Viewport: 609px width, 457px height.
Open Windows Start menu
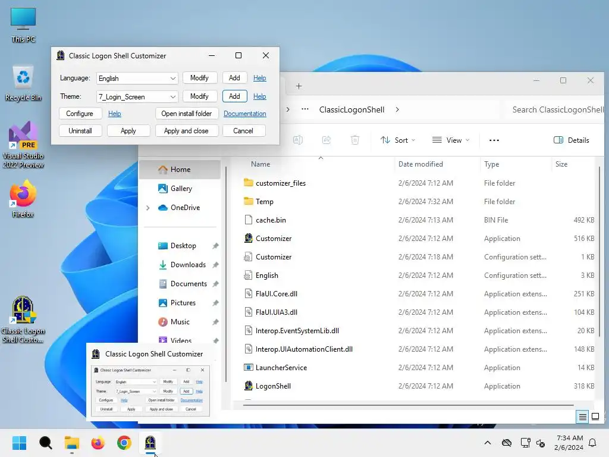[19, 443]
